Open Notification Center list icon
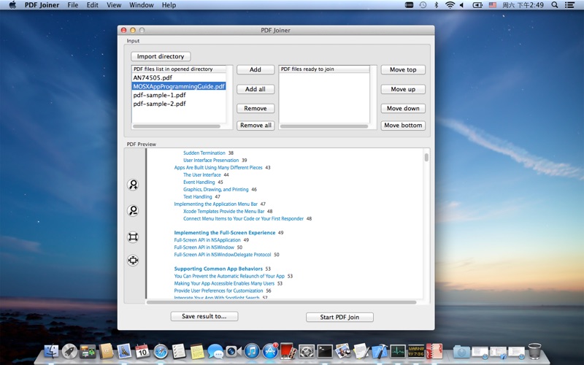 (569, 5)
